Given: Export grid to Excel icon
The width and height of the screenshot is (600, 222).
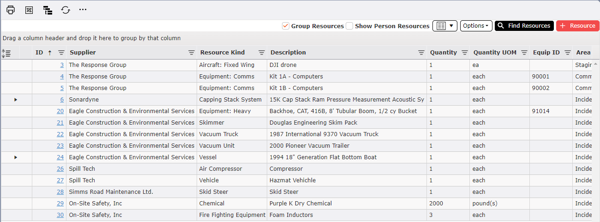Looking at the screenshot, I should (29, 10).
